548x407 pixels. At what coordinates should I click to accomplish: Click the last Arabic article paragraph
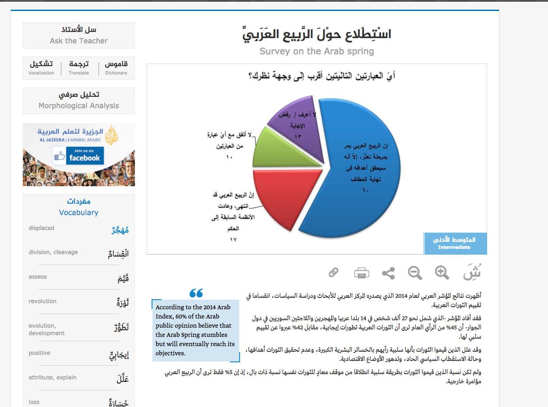pyautogui.click(x=323, y=377)
